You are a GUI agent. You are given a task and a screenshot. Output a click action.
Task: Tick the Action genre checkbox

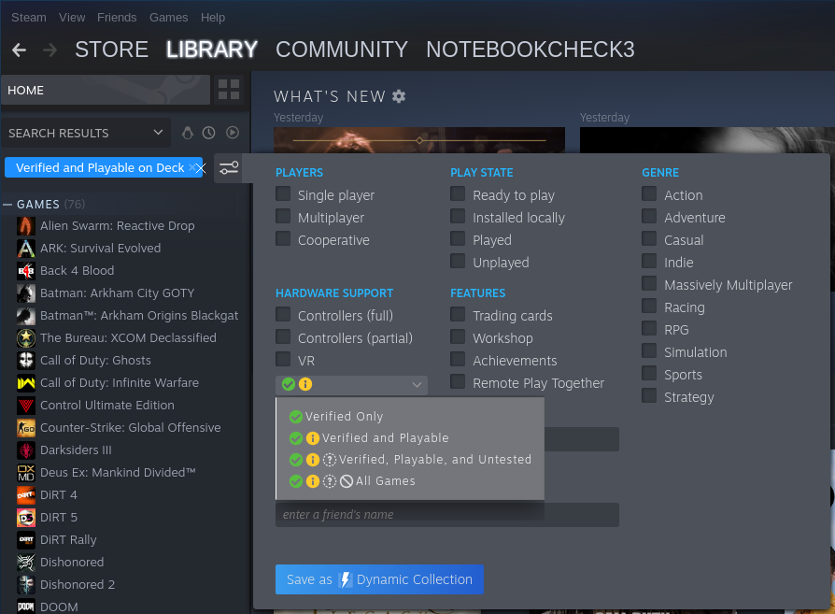point(649,193)
